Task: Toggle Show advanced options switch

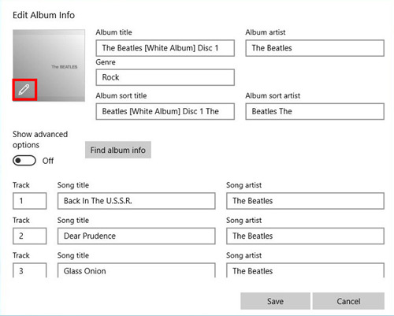Action: (x=24, y=161)
